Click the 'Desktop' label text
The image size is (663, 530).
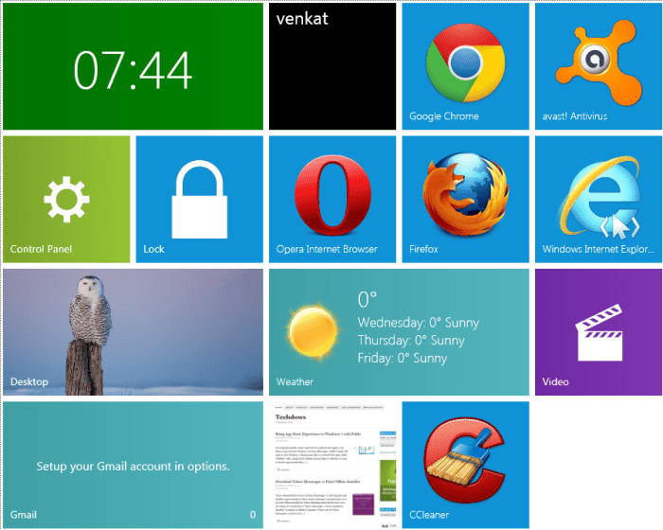pyautogui.click(x=29, y=381)
